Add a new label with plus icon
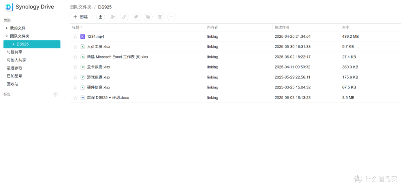 point(55,94)
